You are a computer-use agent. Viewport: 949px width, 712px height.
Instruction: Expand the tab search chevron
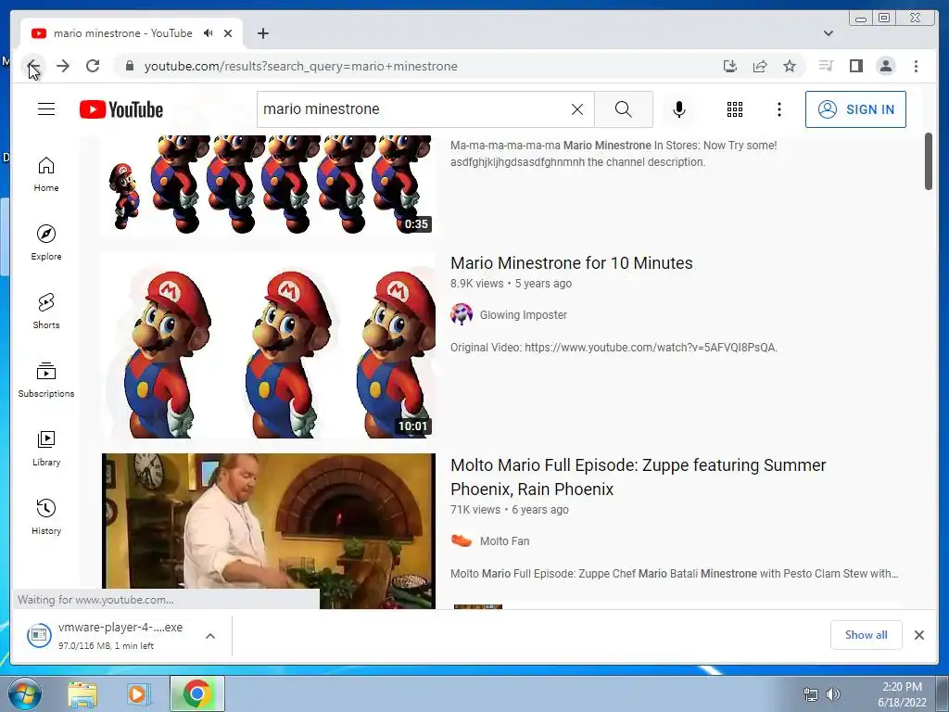(828, 33)
